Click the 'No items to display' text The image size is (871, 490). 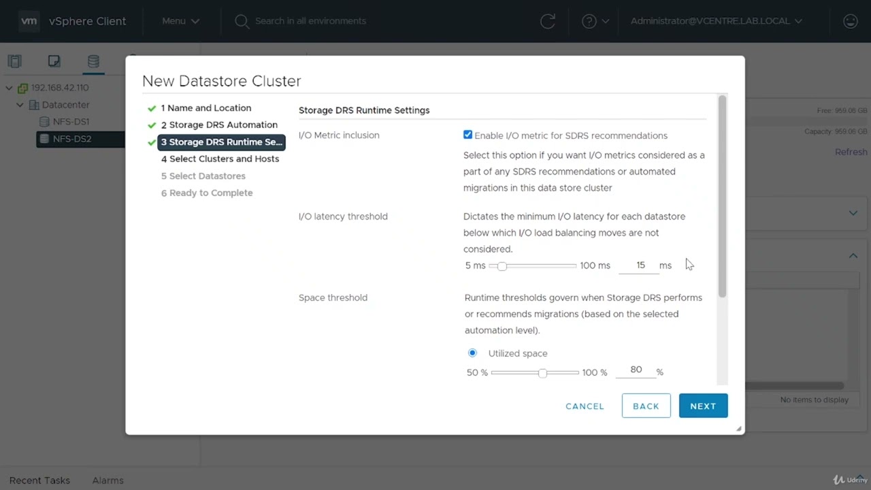[814, 399]
